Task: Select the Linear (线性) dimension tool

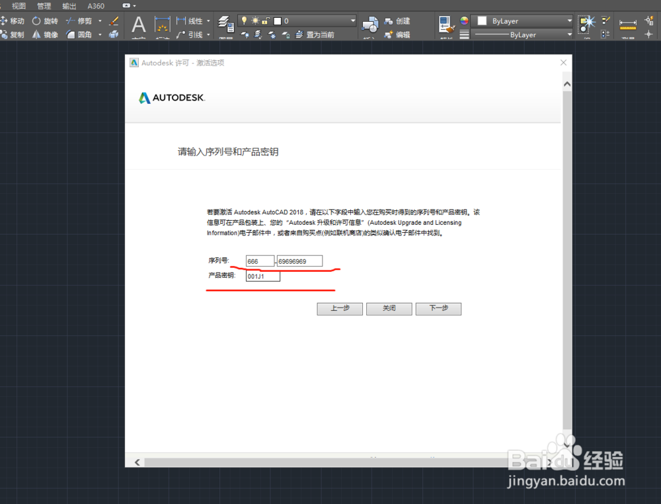Action: coord(190,21)
